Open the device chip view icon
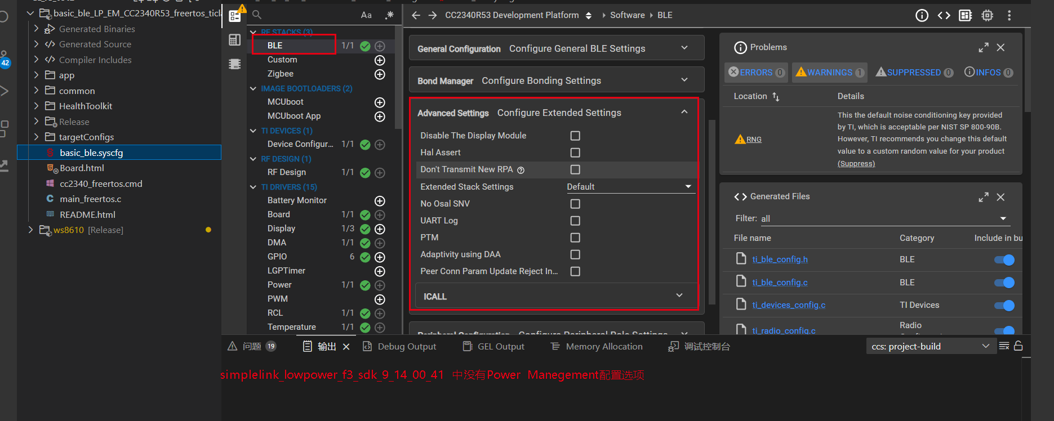 tap(988, 16)
